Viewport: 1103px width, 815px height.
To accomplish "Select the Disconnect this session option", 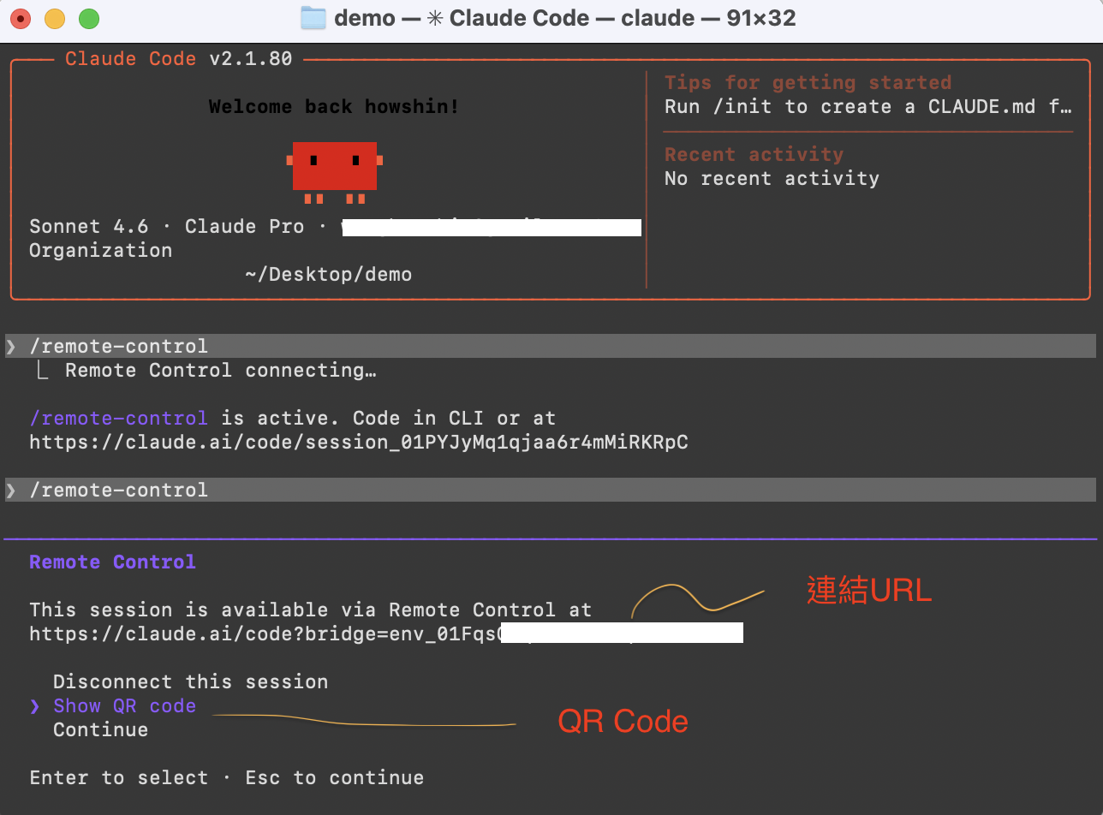I will tap(190, 682).
